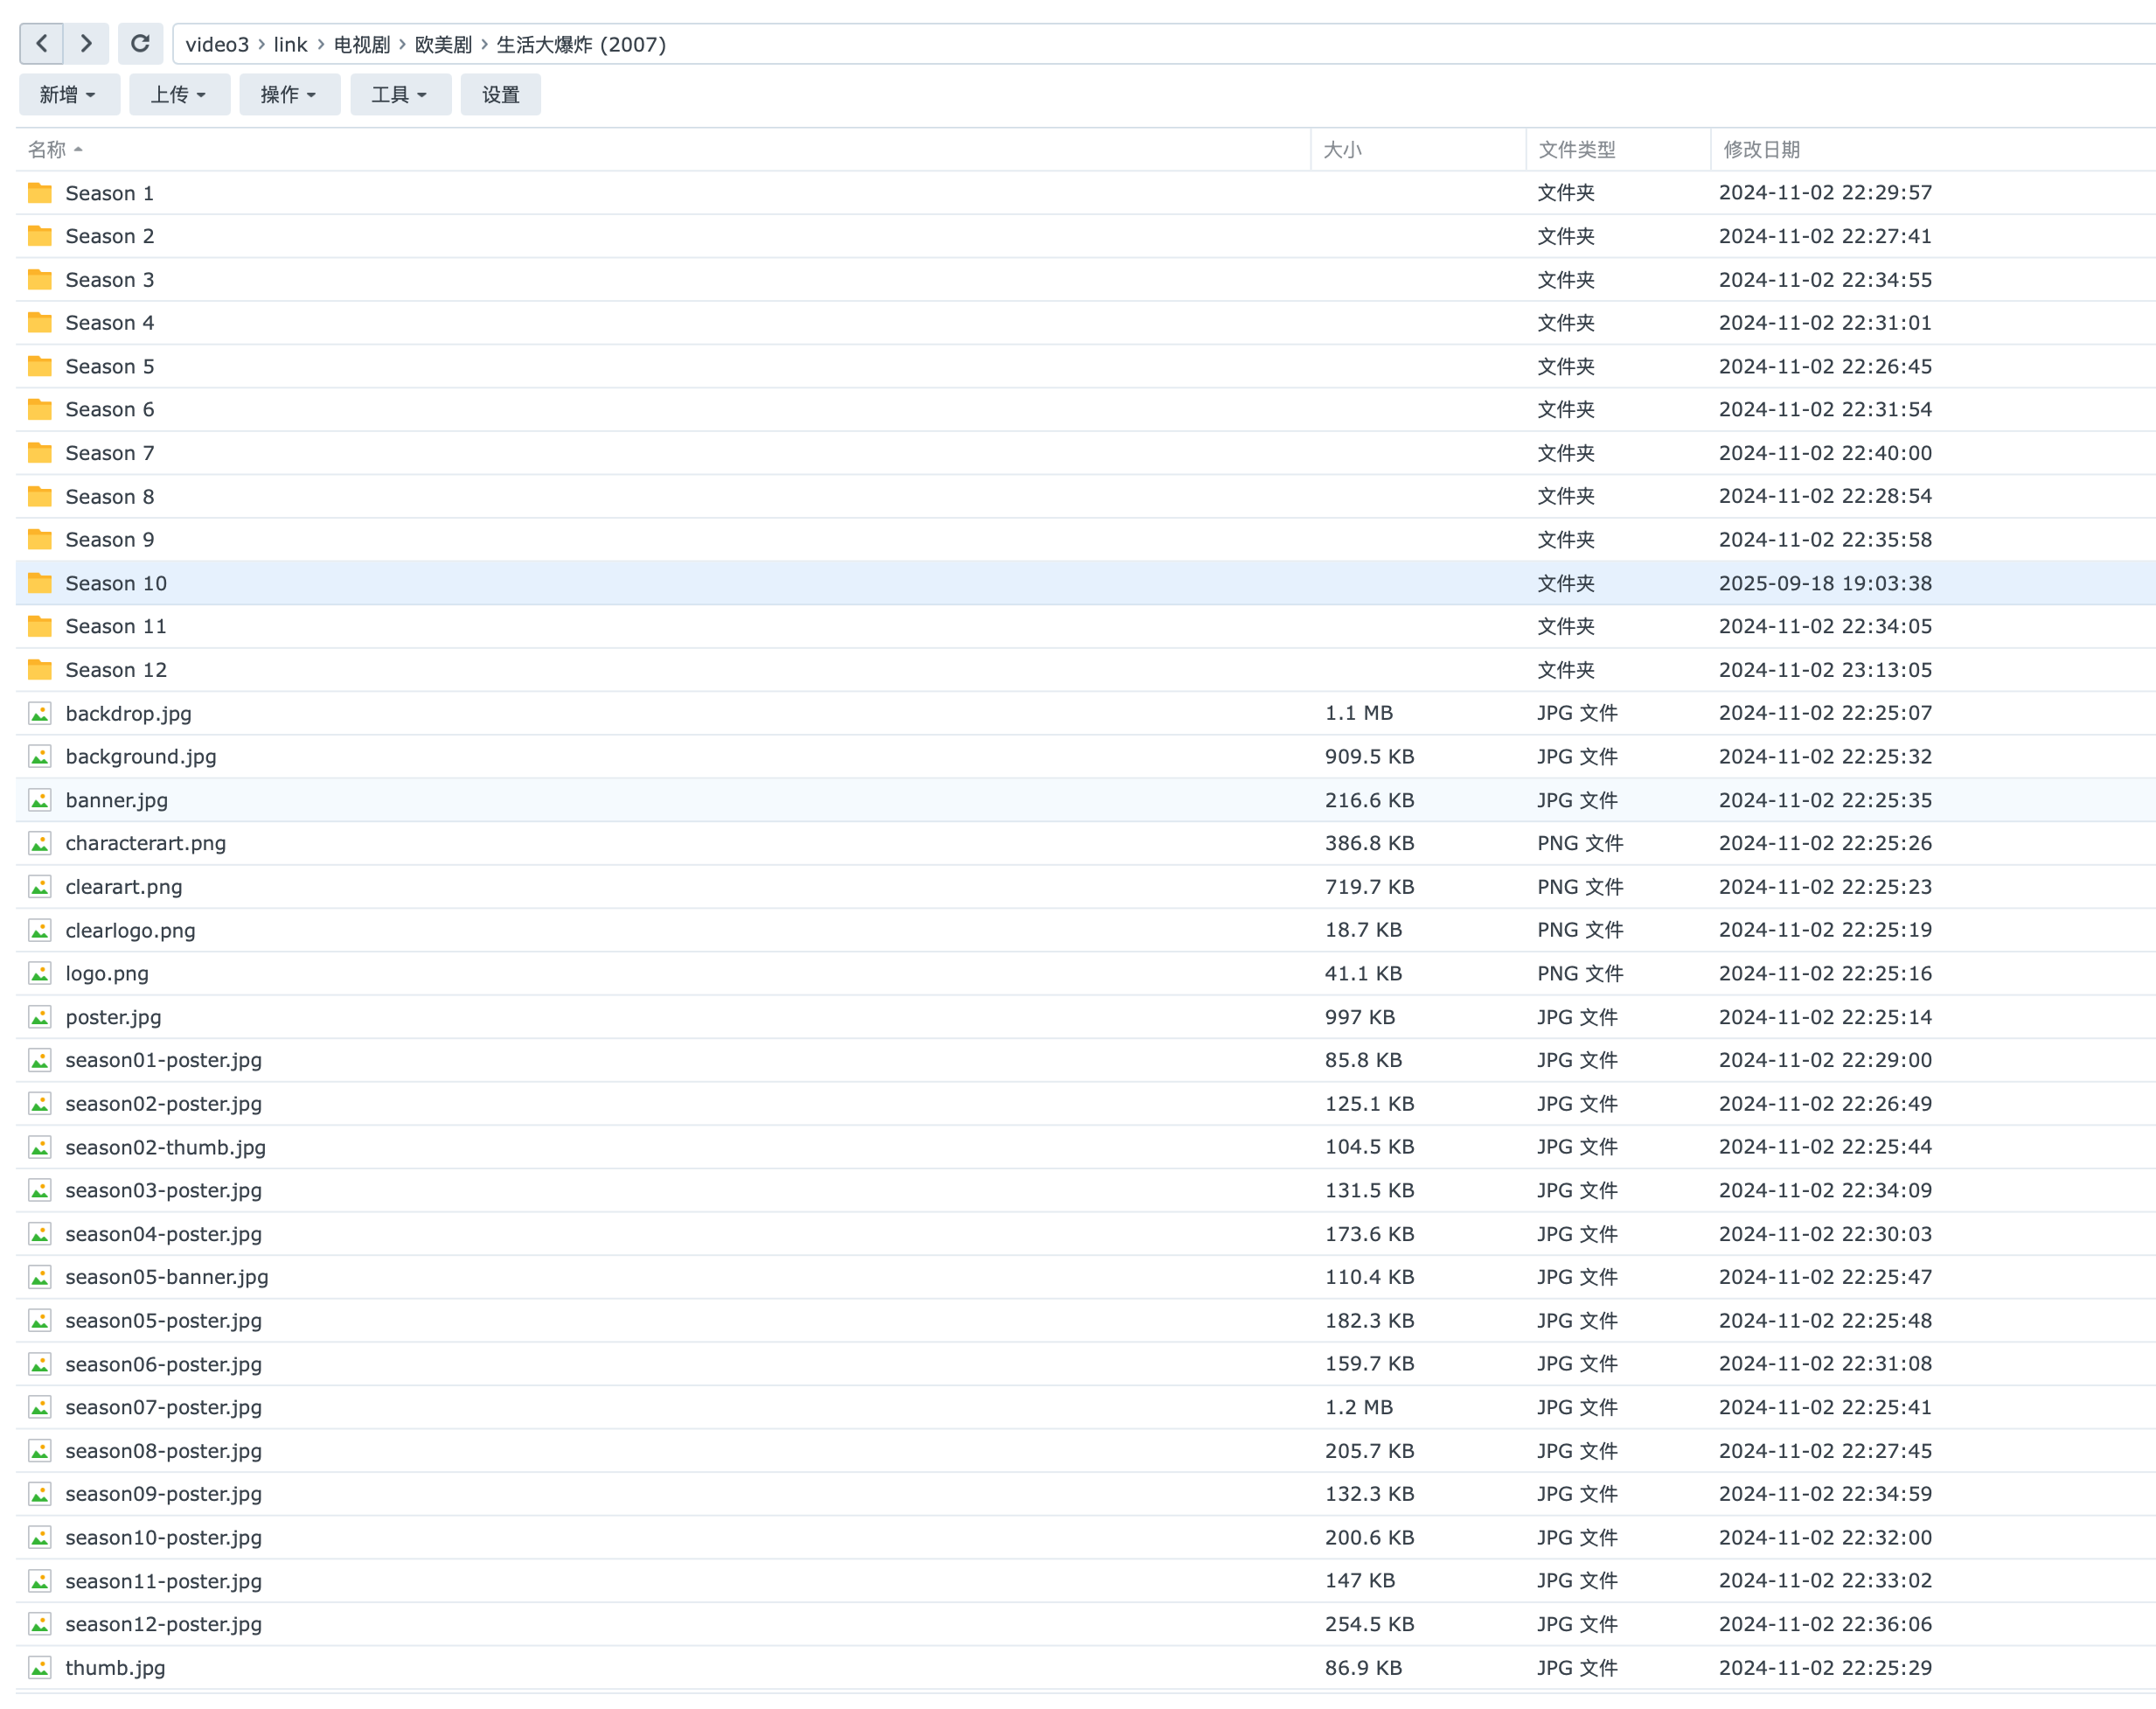This screenshot has height=1709, width=2156.
Task: Click the 设置 button
Action: coord(500,95)
